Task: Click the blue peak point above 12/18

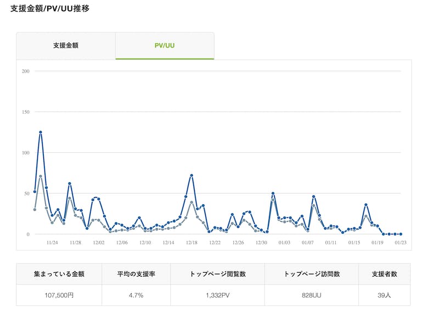Action: tap(192, 175)
